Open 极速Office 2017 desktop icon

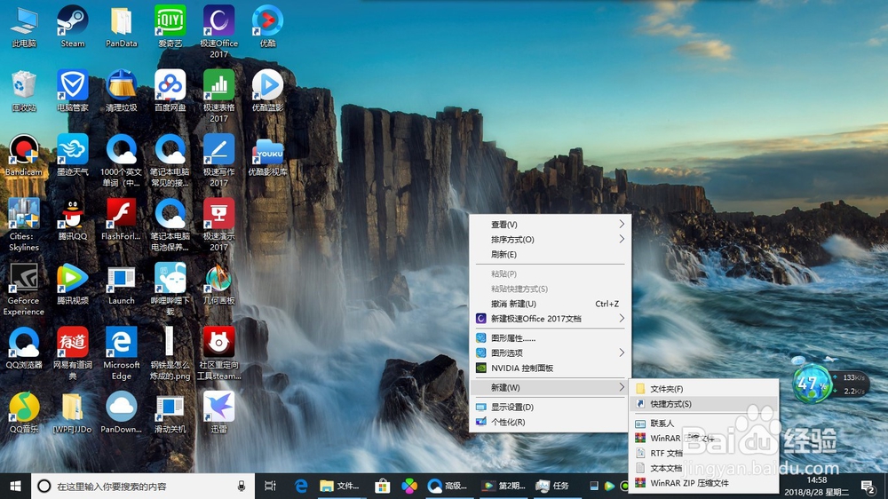[x=218, y=32]
